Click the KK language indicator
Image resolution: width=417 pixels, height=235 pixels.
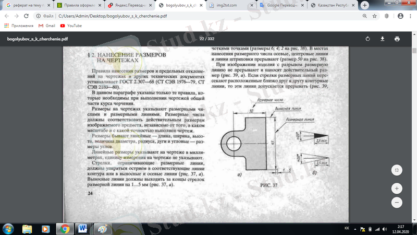347,228
